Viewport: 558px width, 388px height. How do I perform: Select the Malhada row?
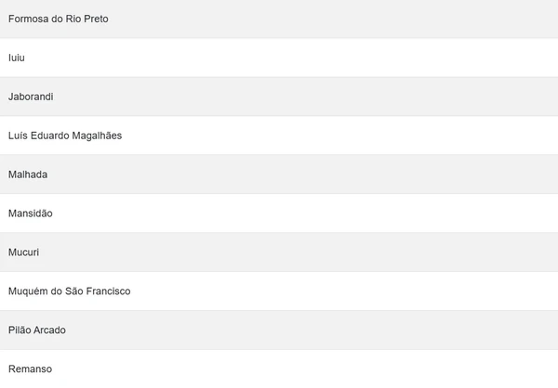279,175
